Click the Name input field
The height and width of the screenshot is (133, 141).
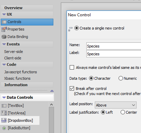coord(113,46)
